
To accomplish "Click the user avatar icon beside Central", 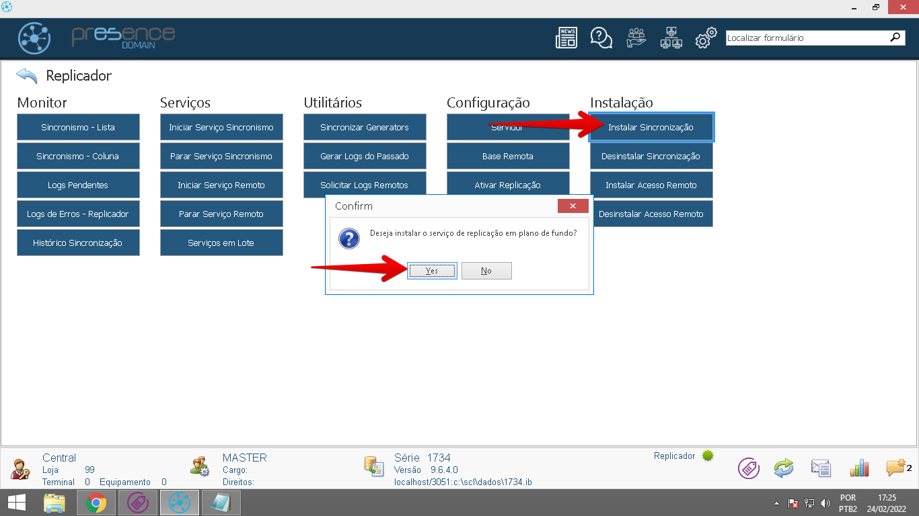I will click(20, 468).
